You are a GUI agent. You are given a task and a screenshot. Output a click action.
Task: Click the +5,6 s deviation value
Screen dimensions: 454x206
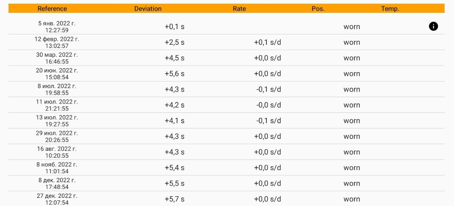click(175, 74)
